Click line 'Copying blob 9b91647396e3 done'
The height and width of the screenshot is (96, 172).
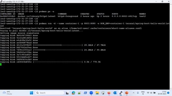click(x=19, y=35)
